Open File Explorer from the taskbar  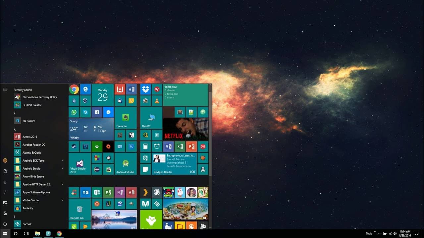(37, 234)
